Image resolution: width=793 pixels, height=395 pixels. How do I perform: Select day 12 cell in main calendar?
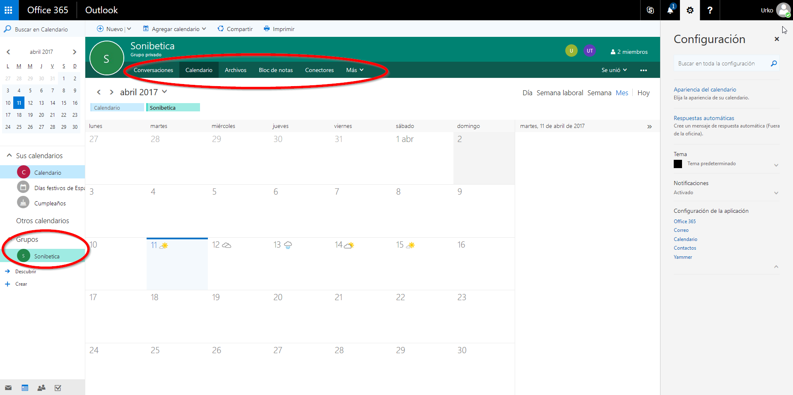[239, 264]
